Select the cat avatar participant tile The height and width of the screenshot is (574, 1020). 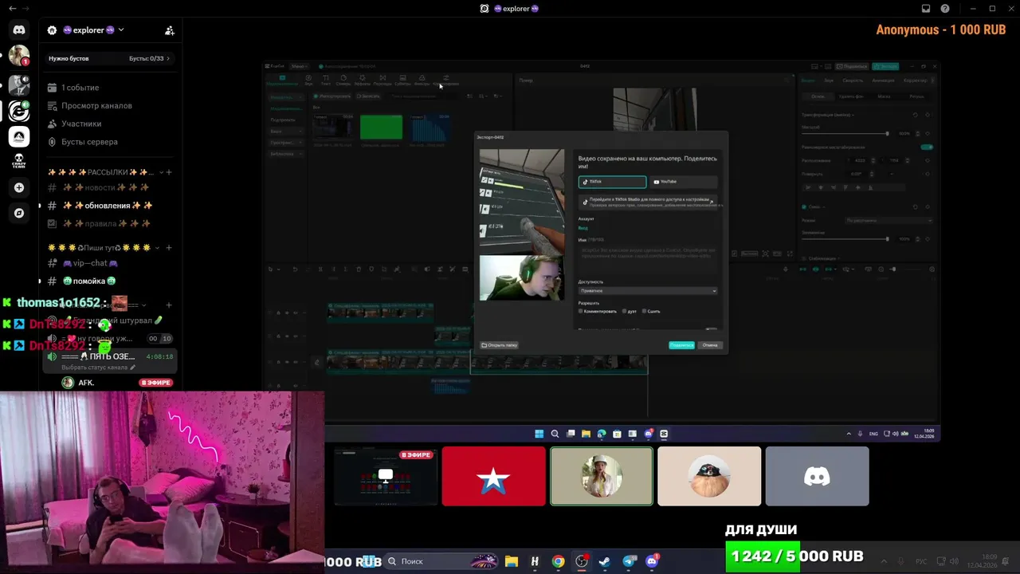coord(709,476)
